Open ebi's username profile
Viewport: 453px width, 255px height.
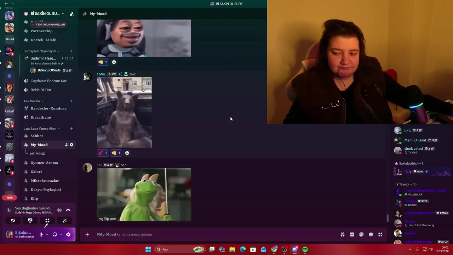point(99,165)
